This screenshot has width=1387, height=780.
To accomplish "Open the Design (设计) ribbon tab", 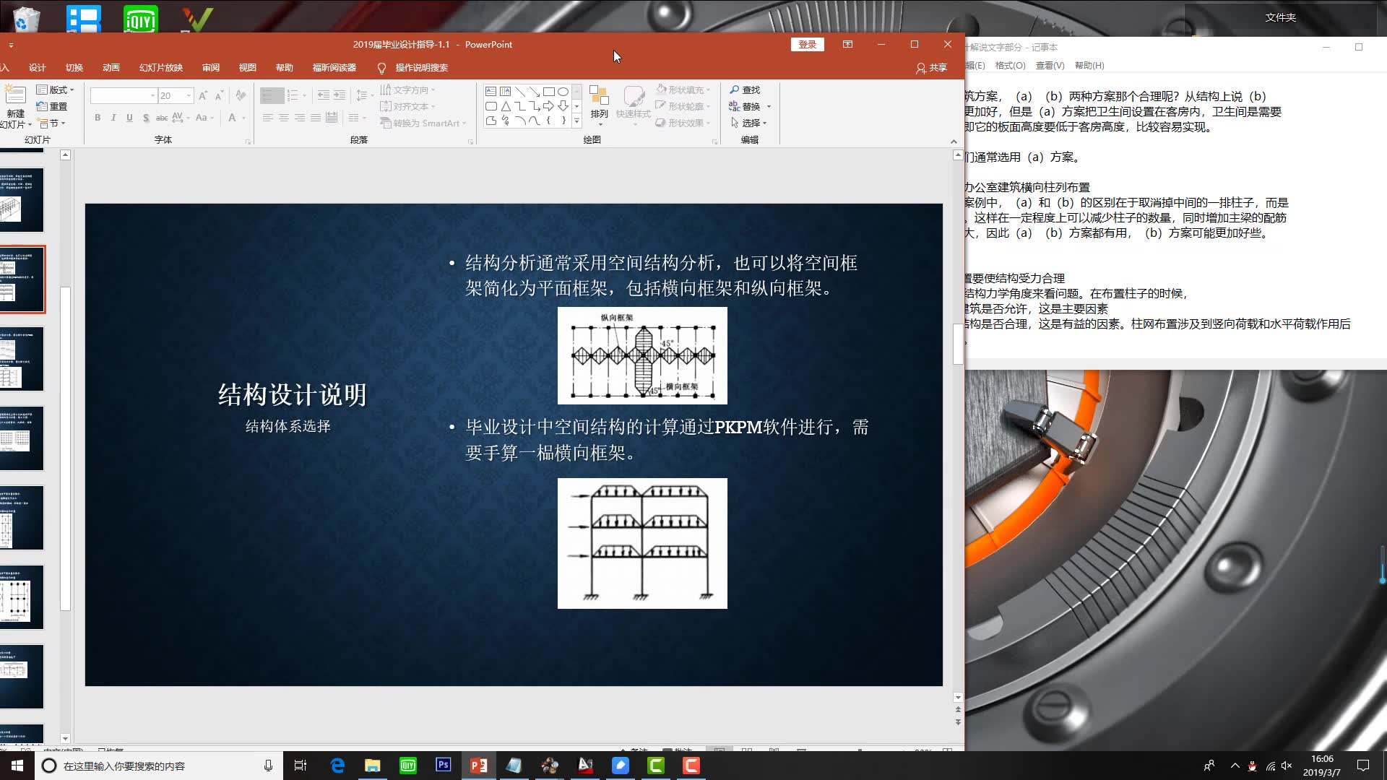I will [x=38, y=67].
